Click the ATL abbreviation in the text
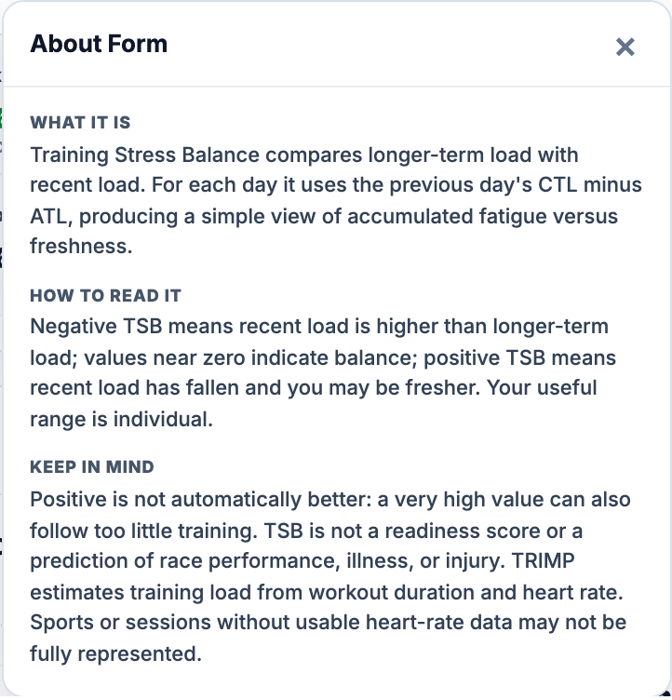The image size is (672, 700). point(48,217)
